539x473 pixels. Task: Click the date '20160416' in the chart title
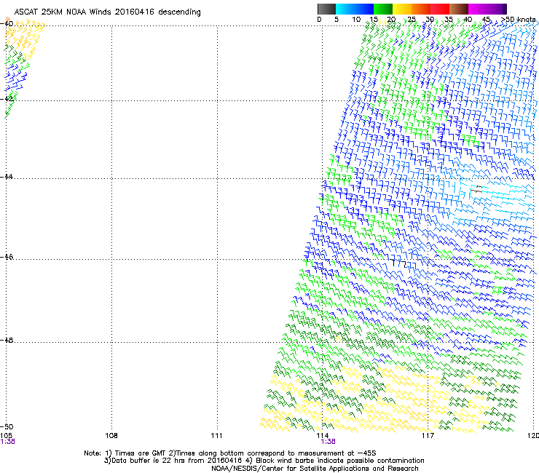(x=135, y=12)
